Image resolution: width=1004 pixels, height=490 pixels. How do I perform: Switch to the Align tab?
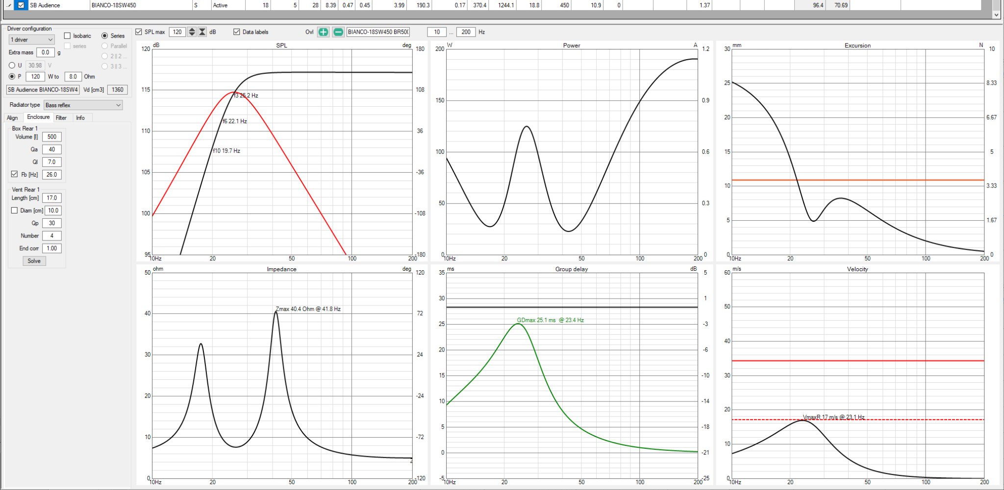[x=12, y=118]
